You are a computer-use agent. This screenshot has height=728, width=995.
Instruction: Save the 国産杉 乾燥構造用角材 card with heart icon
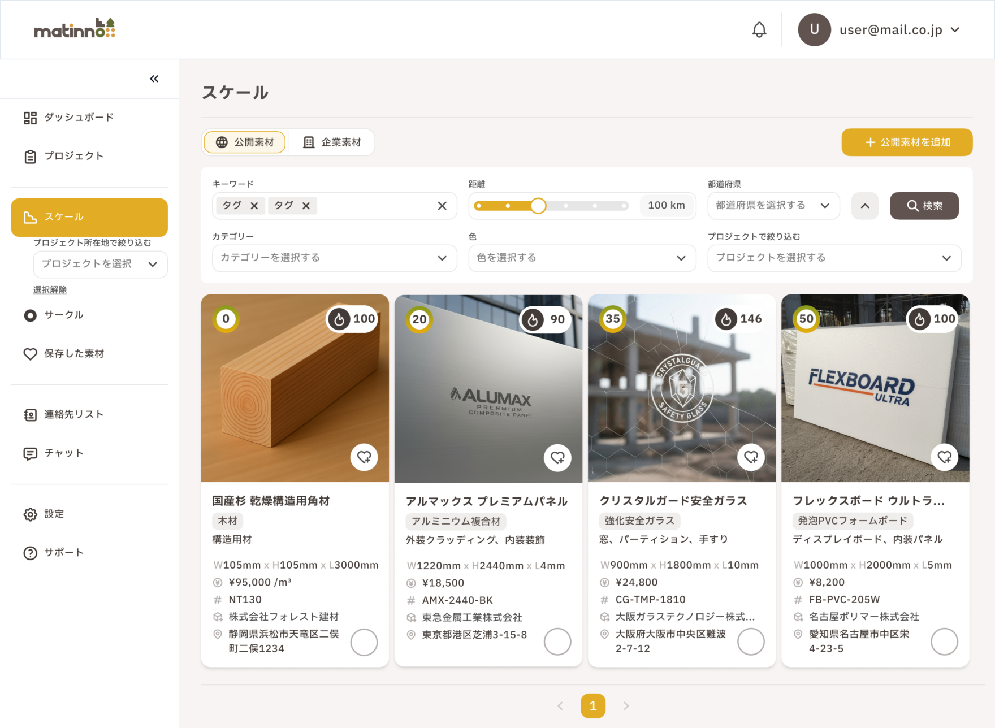click(x=364, y=457)
